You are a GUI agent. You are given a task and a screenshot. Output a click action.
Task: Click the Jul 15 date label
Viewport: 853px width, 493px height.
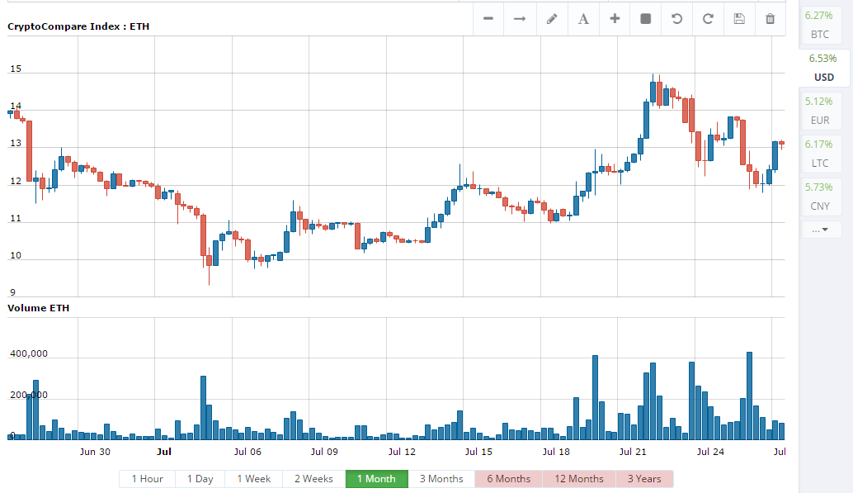point(478,452)
